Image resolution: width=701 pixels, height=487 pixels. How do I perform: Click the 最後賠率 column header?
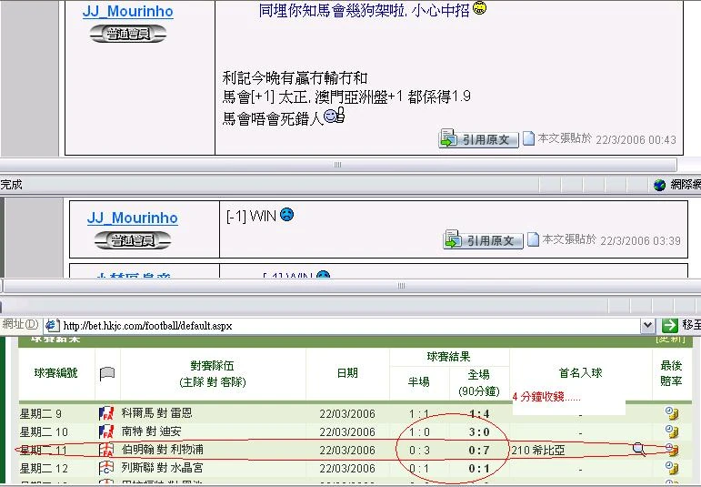click(671, 373)
